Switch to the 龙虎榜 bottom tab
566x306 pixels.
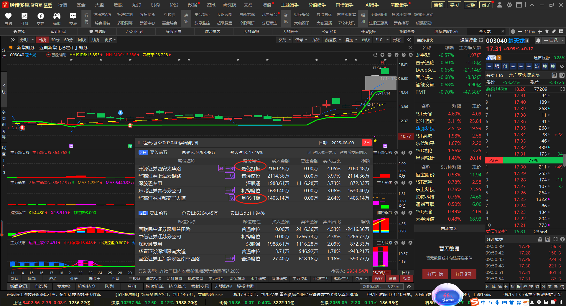coord(63,286)
